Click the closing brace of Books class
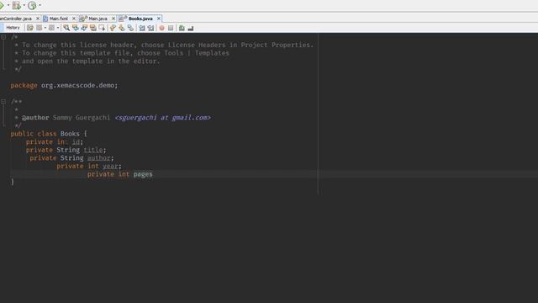 coord(13,182)
